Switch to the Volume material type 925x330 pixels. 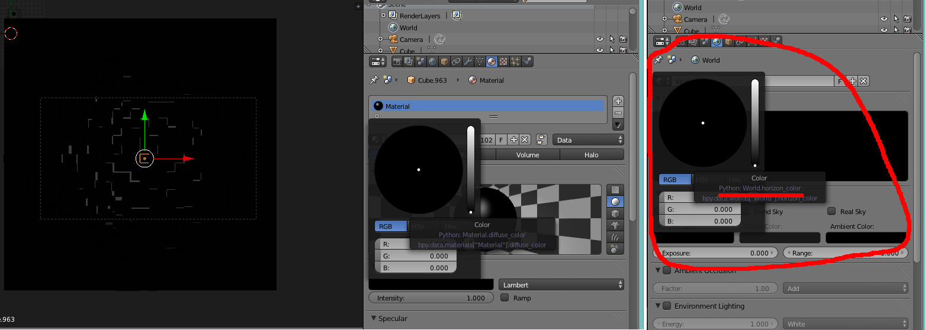528,155
